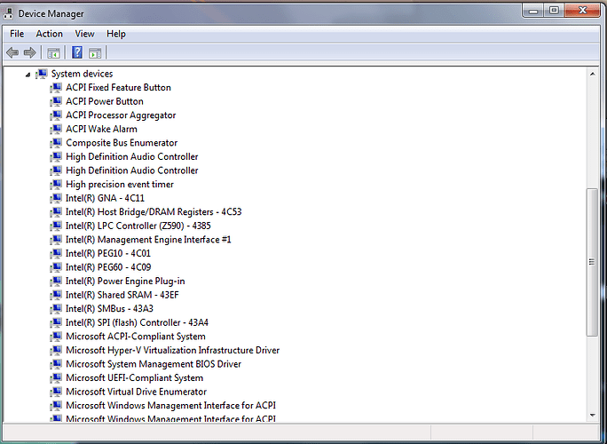The width and height of the screenshot is (607, 444).
Task: Click the Back arrow toolbar icon
Action: pos(12,52)
